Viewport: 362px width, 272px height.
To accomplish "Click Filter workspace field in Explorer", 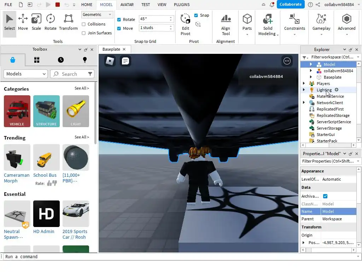I will (332, 57).
